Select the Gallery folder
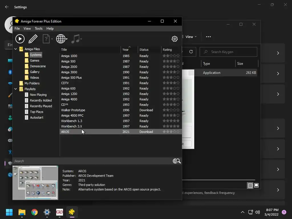 click(x=35, y=72)
